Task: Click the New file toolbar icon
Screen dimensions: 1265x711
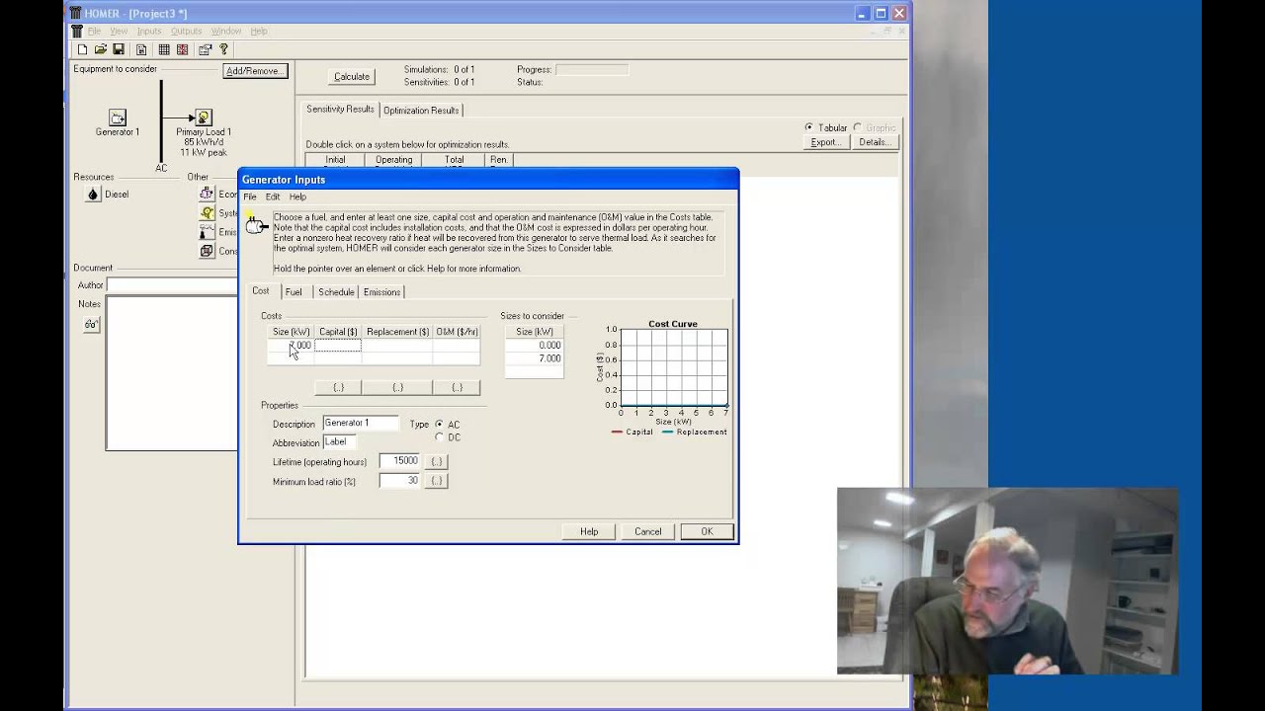Action: click(82, 49)
